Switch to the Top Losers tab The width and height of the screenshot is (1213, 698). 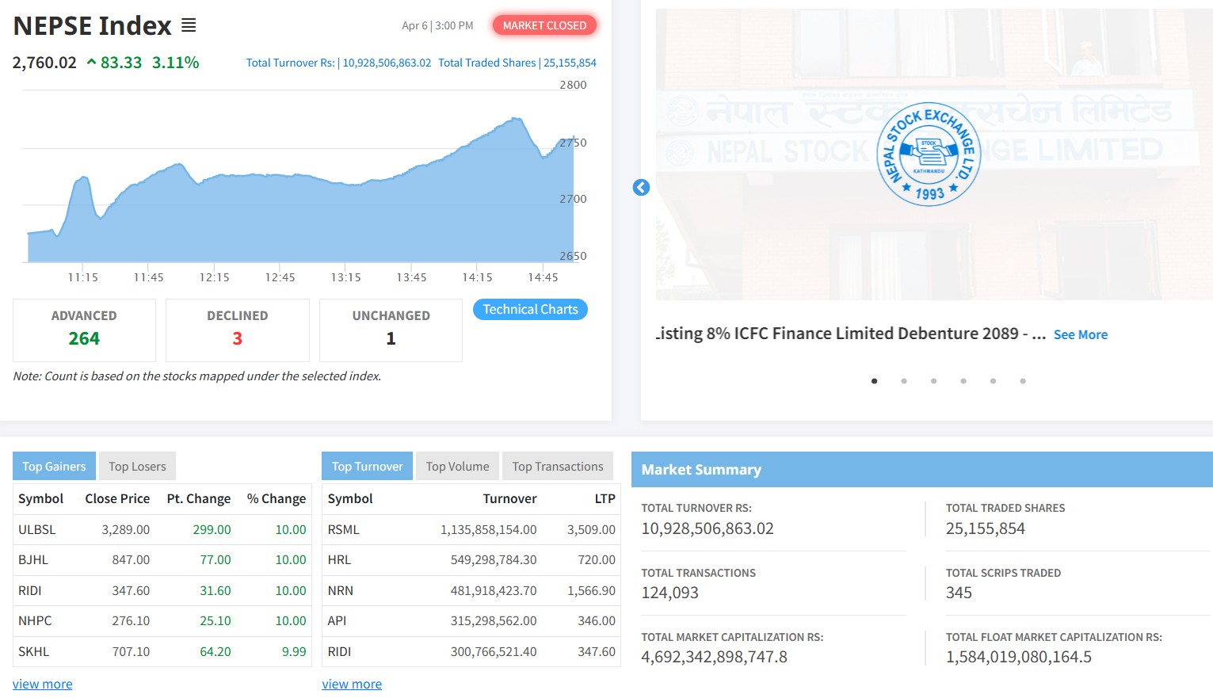click(137, 467)
